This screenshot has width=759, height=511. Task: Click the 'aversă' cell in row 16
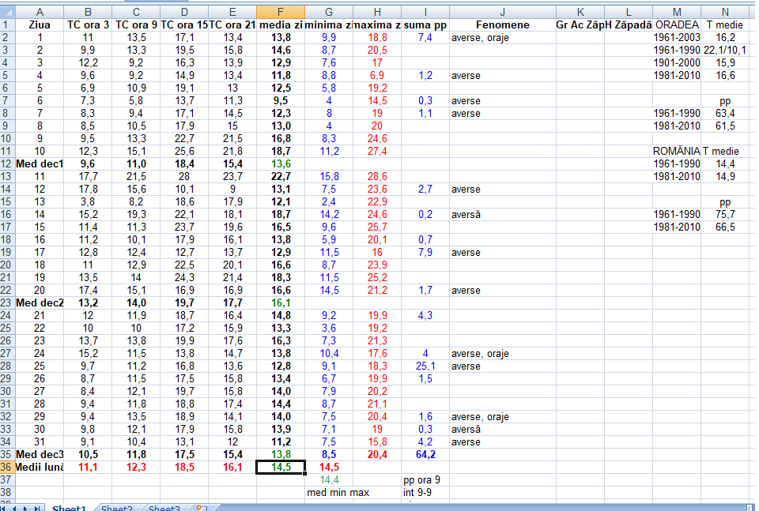tap(503, 214)
